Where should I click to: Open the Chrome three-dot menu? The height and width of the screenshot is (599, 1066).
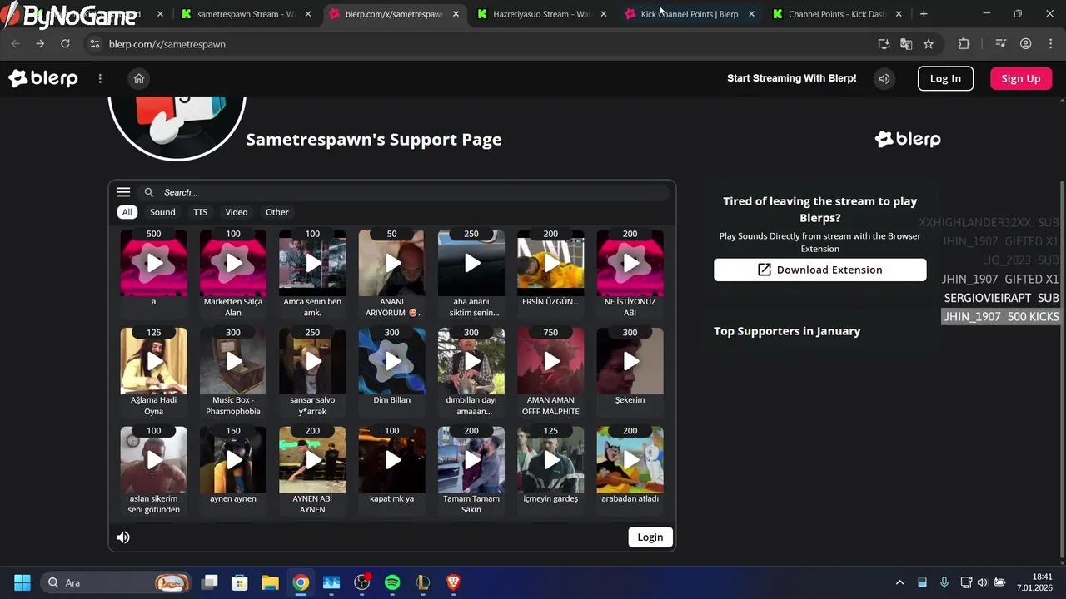point(1049,44)
